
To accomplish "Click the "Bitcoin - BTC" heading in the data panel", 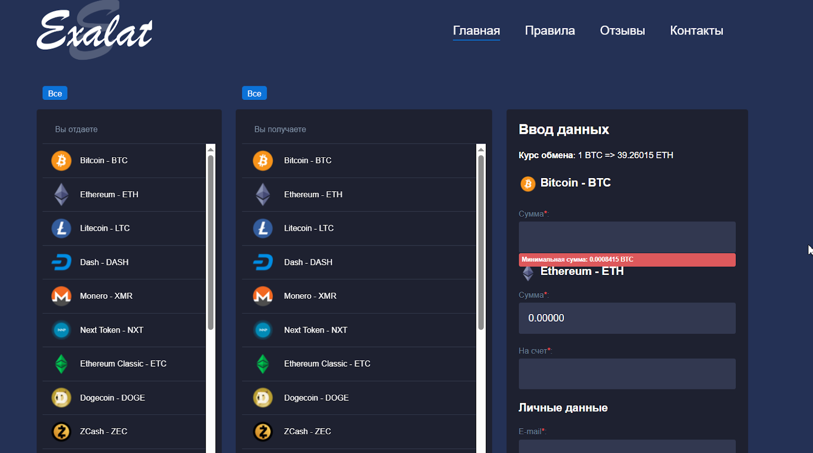I will tap(576, 183).
